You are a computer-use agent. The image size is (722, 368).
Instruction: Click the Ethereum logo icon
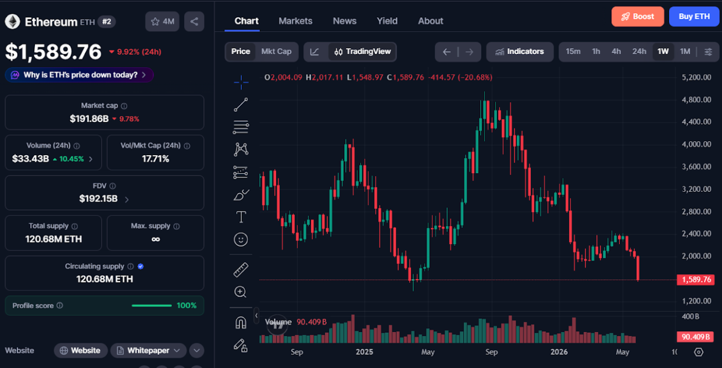12,22
